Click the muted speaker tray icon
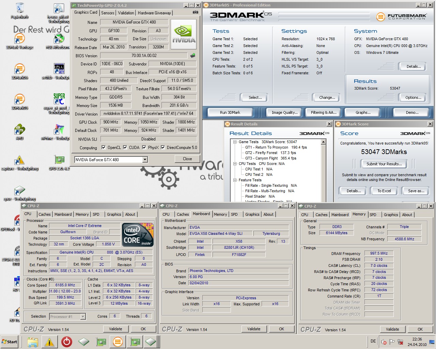This screenshot has width=436, height=349. (x=384, y=342)
